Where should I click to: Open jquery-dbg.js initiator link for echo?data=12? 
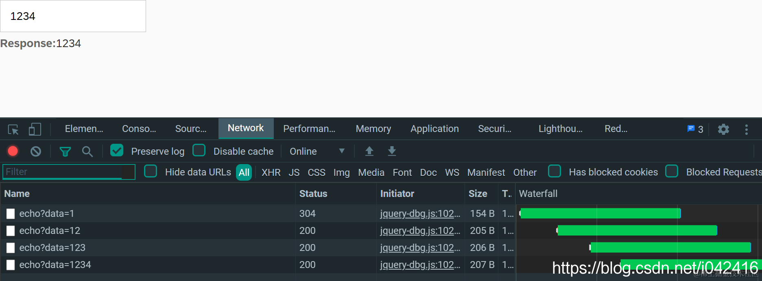(420, 231)
